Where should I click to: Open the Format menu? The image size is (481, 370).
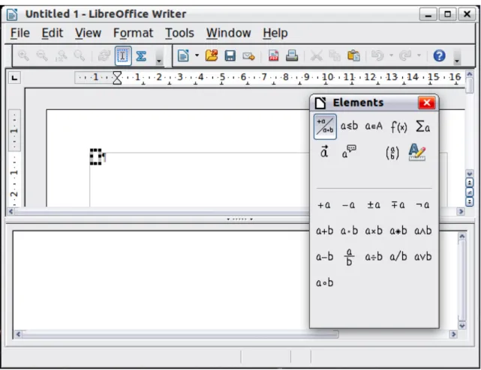[133, 33]
